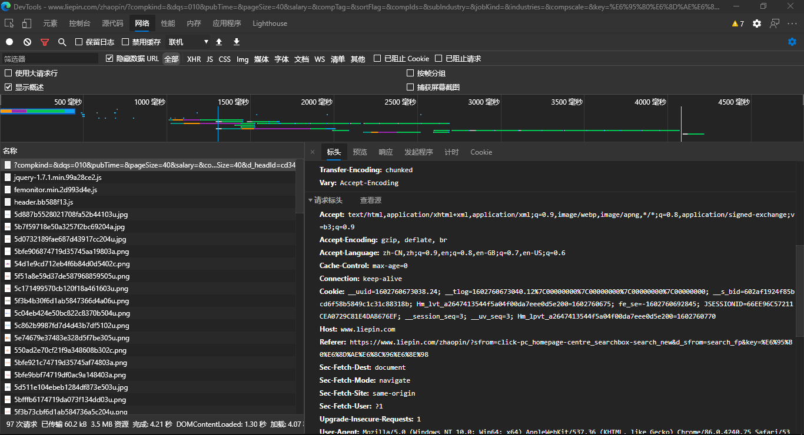Screen dimensions: 804x435
Task: Click the feedback person icon
Action: click(x=775, y=24)
